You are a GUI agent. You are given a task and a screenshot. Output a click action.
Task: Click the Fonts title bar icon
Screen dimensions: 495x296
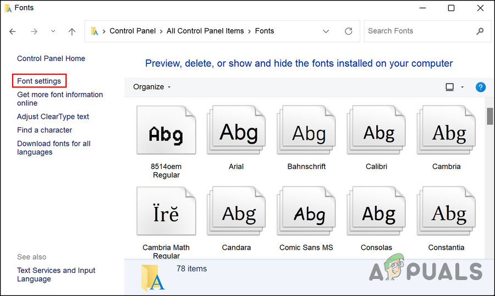coord(8,8)
